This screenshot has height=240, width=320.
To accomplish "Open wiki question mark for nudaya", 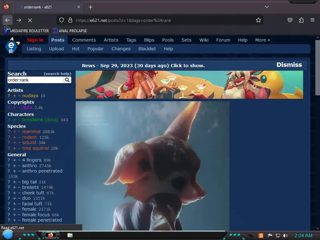I will (9, 96).
